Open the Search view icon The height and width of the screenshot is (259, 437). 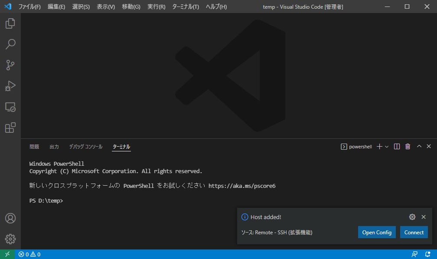point(10,44)
